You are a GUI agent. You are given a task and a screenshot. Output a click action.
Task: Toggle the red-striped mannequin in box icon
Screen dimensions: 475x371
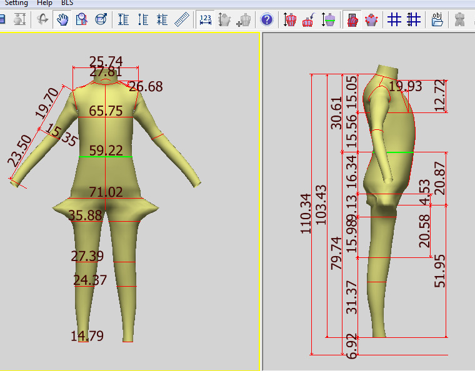point(353,20)
